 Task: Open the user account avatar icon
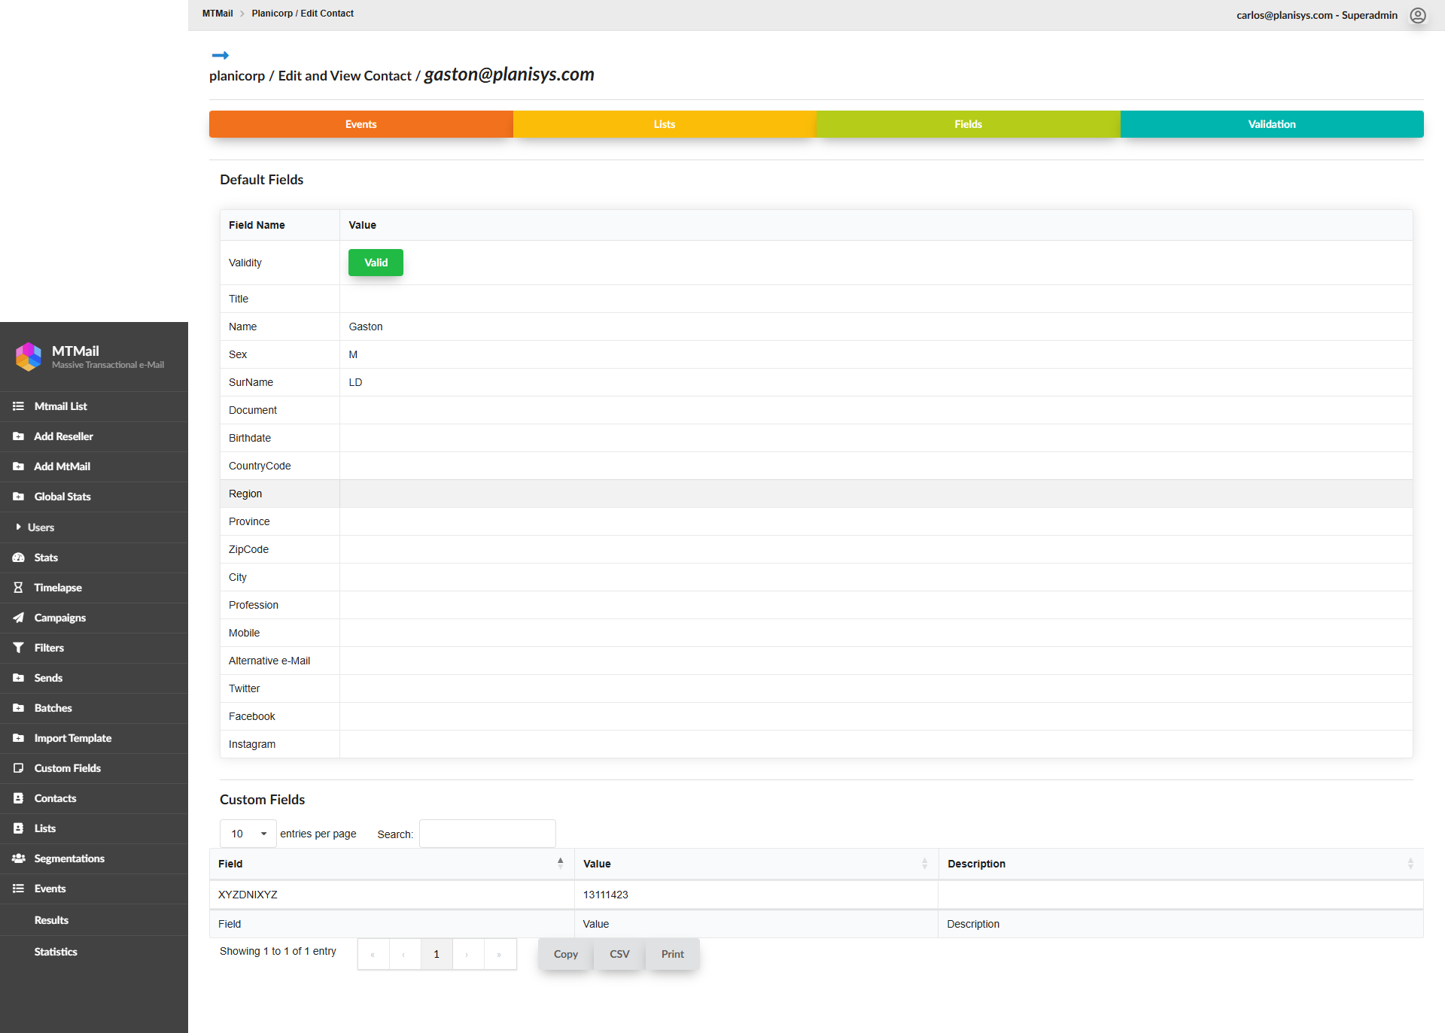1418,15
